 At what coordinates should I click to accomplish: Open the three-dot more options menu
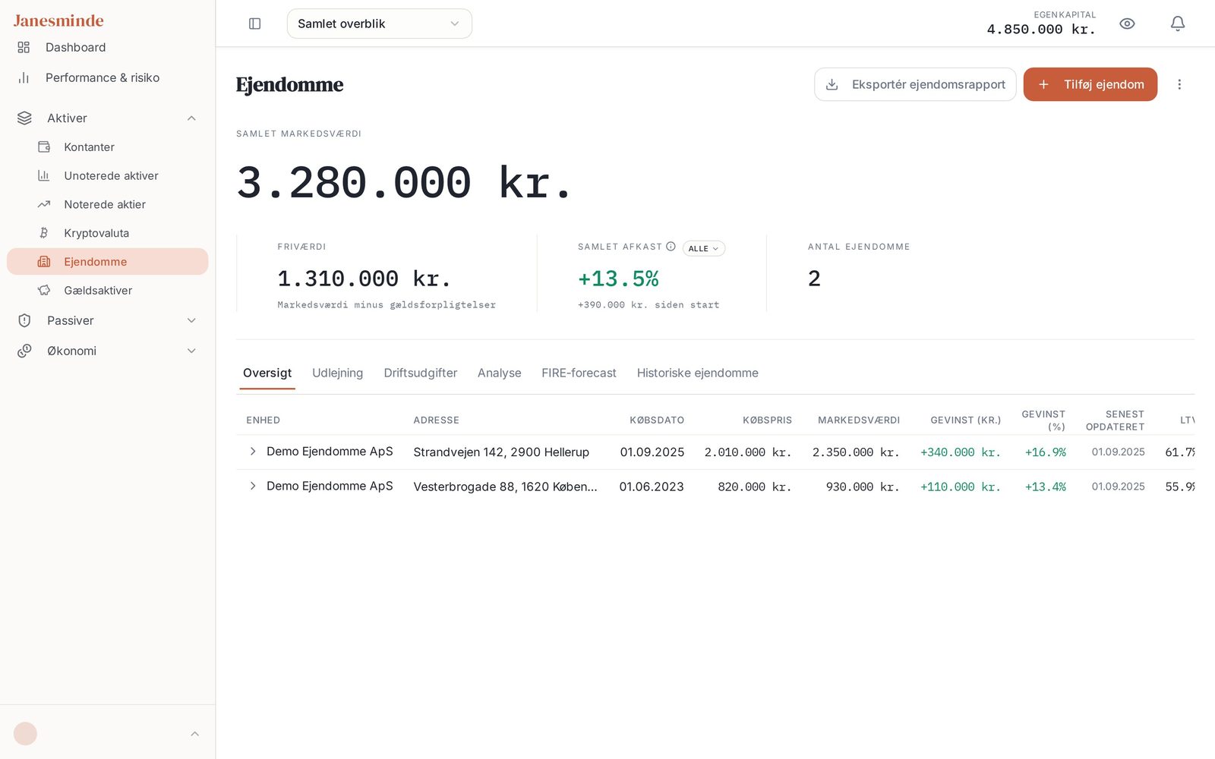tap(1179, 84)
